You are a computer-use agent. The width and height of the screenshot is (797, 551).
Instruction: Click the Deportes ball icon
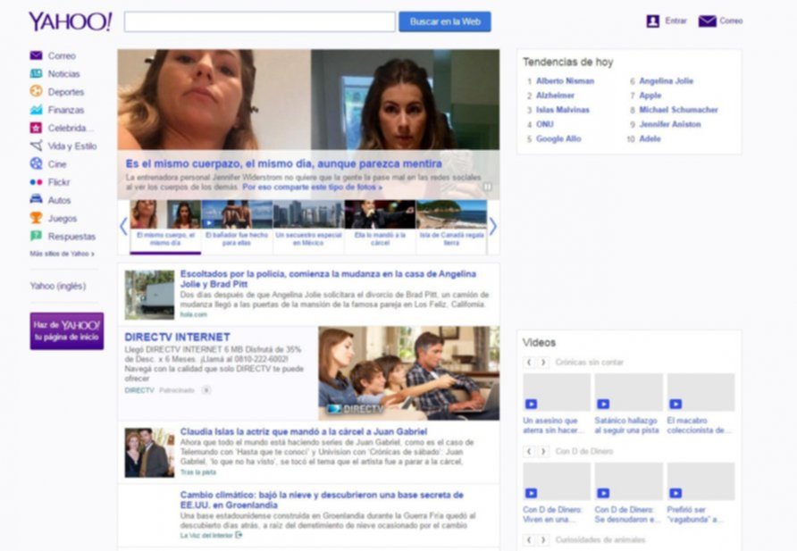tap(36, 91)
